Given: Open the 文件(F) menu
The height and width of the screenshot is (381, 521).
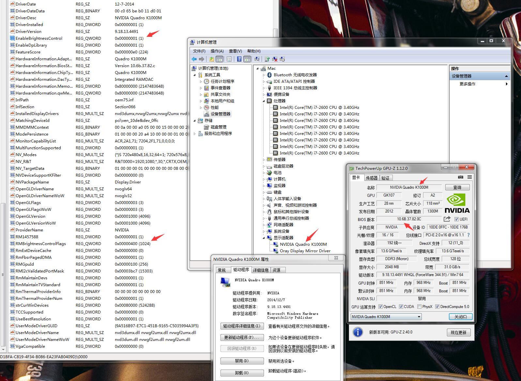Looking at the screenshot, I should click(199, 51).
